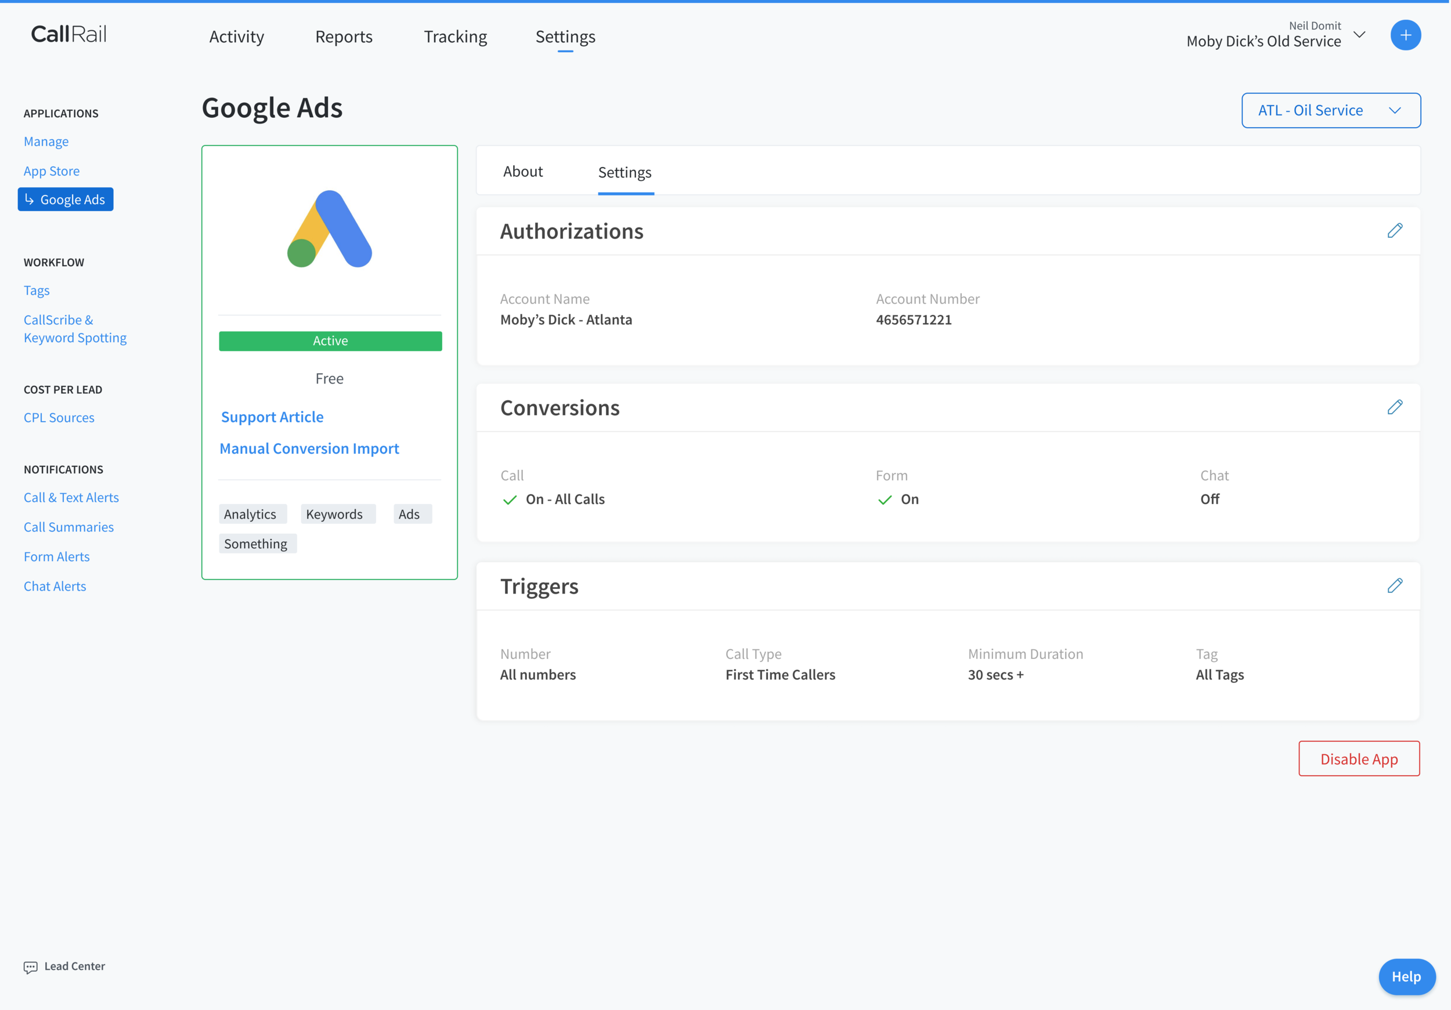
Task: Open Chat Alerts
Action: coord(55,587)
